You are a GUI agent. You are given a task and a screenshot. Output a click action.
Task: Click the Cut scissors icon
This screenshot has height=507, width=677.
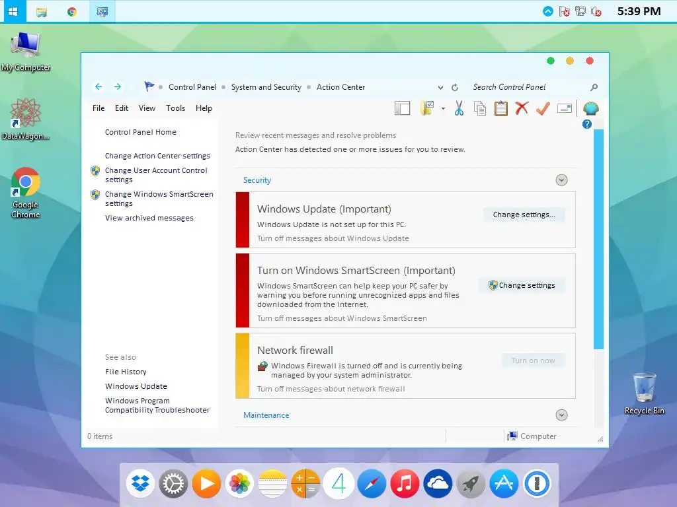click(459, 108)
